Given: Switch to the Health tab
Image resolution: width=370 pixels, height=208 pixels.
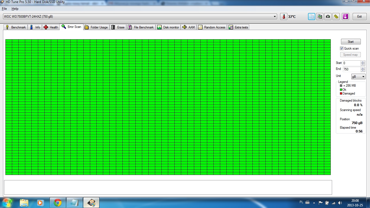Looking at the screenshot, I should click(51, 27).
